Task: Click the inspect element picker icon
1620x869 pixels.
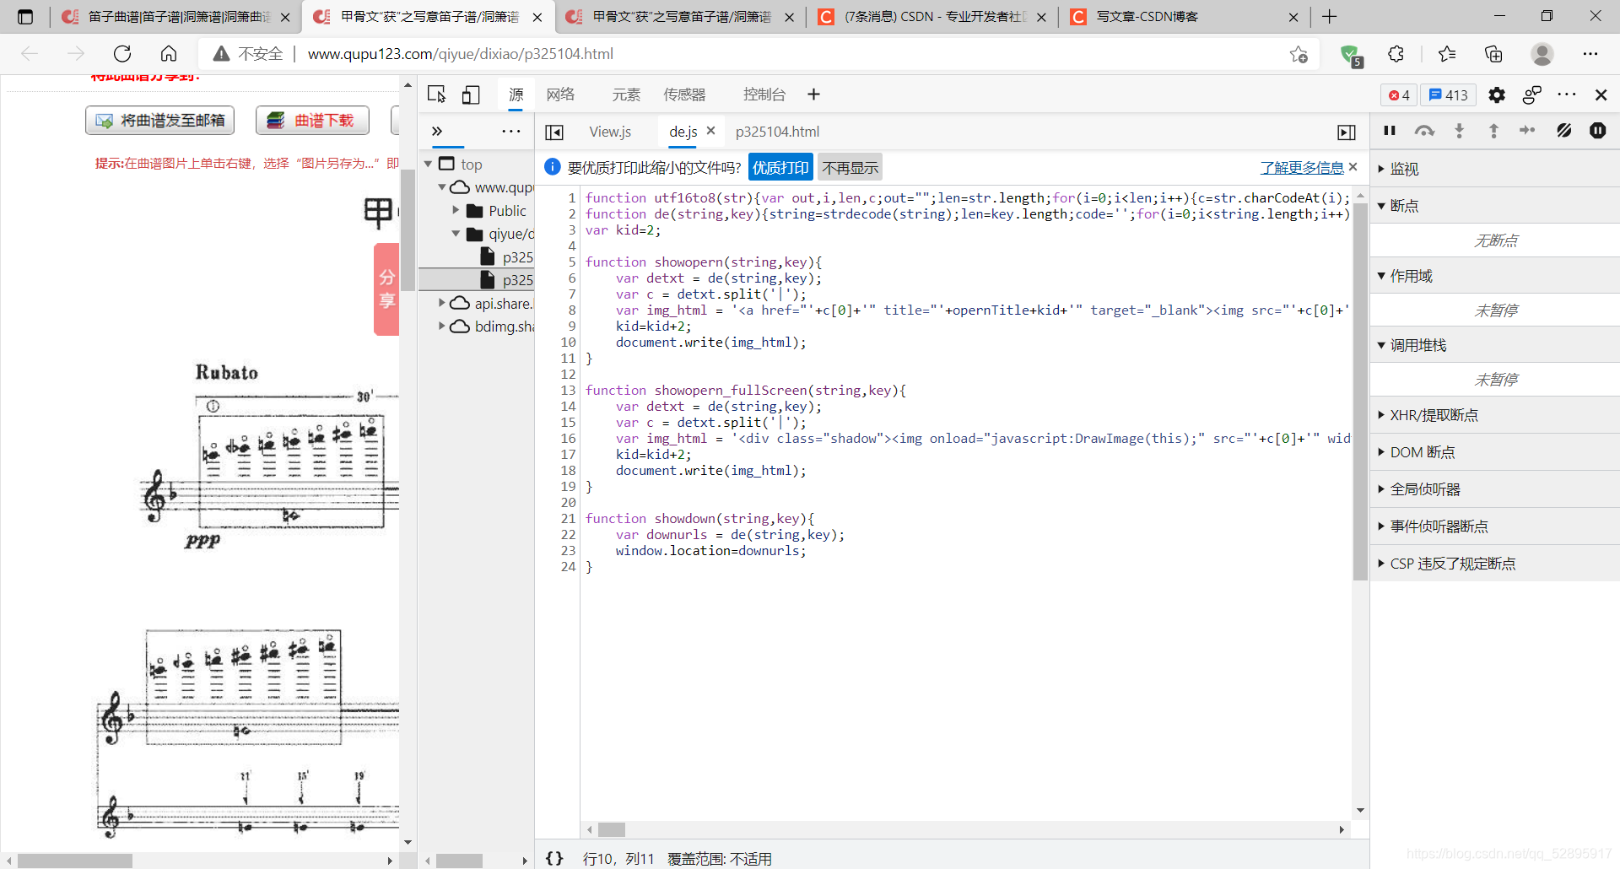Action: click(436, 94)
